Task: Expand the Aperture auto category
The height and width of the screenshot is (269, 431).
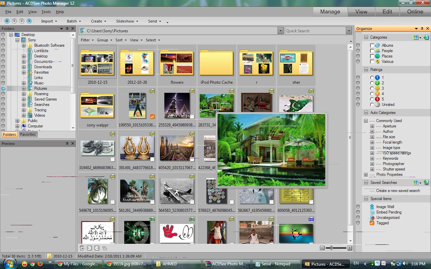Action: tap(372, 126)
